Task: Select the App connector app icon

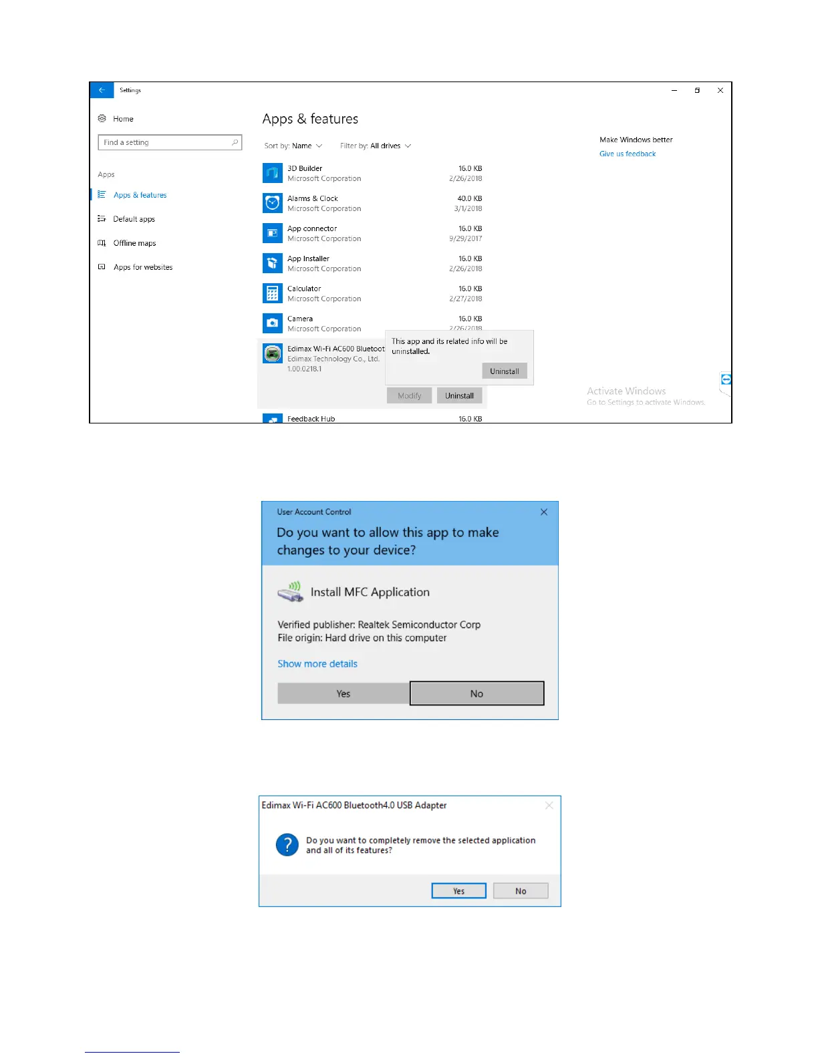Action: [273, 233]
